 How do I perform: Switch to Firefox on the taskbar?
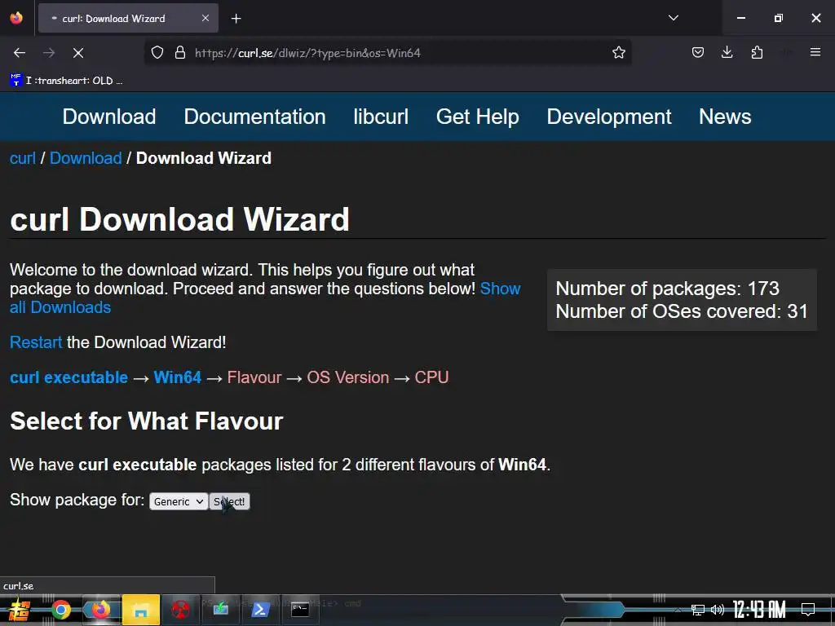[x=100, y=610]
